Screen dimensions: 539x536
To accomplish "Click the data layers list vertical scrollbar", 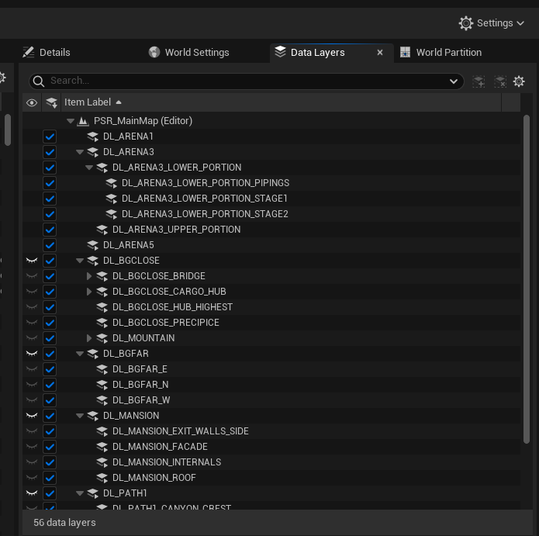I will point(527,279).
